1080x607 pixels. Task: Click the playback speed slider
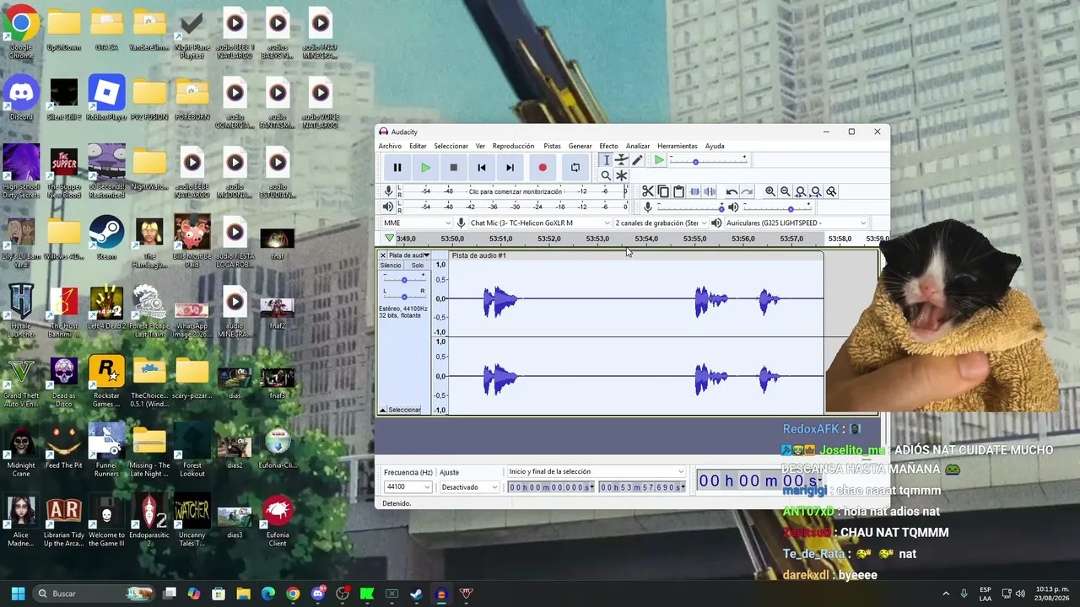708,160
